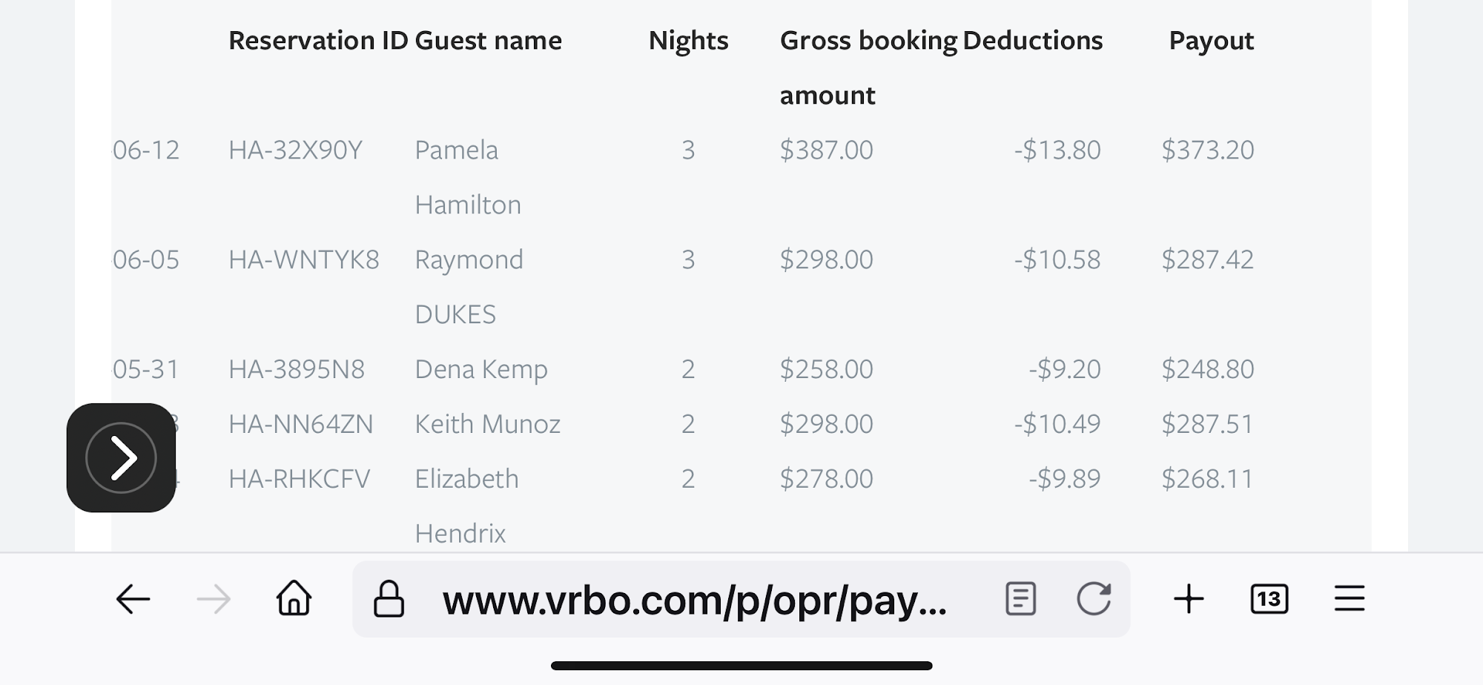Tap the padlock site security icon

coord(389,599)
